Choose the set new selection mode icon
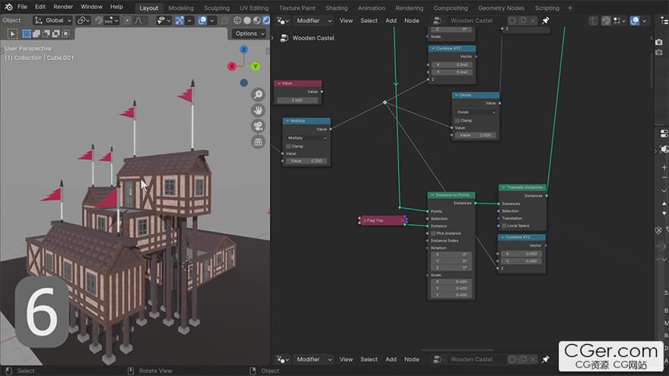Viewport: 669px width, 376px height. click(27, 33)
